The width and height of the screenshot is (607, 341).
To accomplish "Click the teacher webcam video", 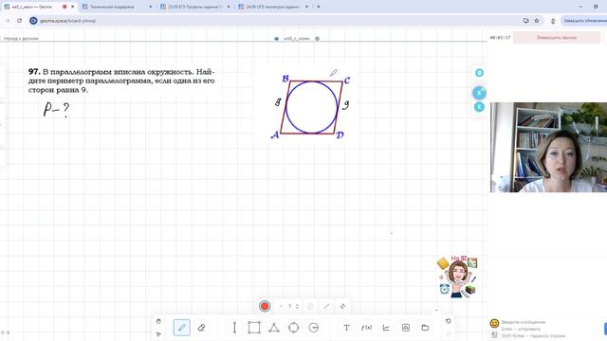I will point(548,148).
